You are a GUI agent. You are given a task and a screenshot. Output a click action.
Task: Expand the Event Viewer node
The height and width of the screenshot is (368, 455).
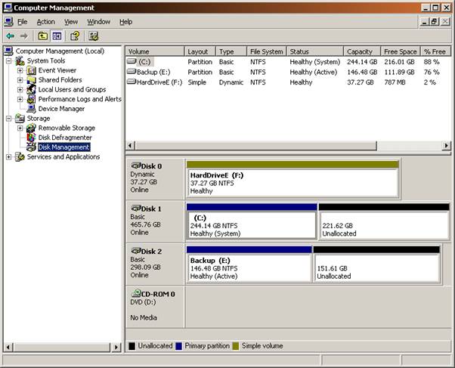pyautogui.click(x=20, y=70)
